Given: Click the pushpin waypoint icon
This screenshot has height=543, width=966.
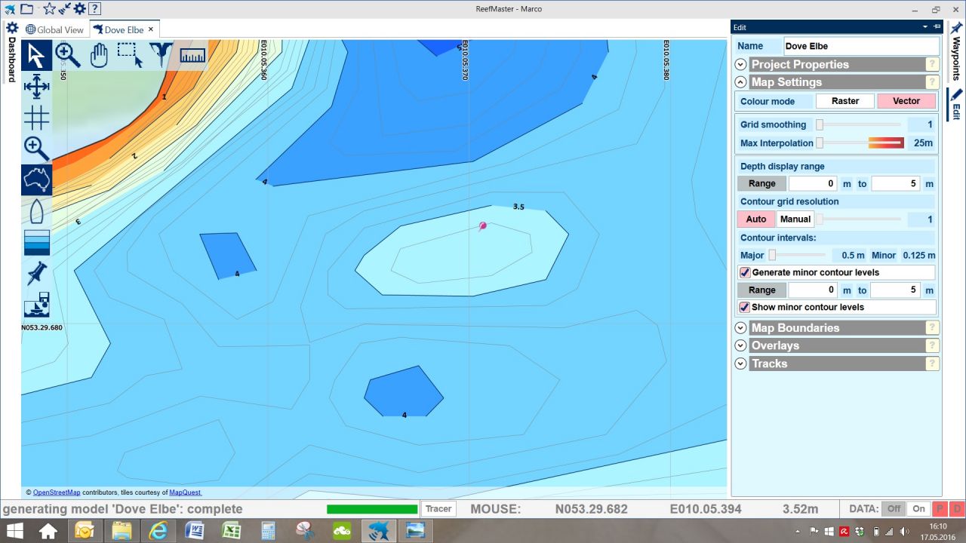Looking at the screenshot, I should click(x=36, y=274).
